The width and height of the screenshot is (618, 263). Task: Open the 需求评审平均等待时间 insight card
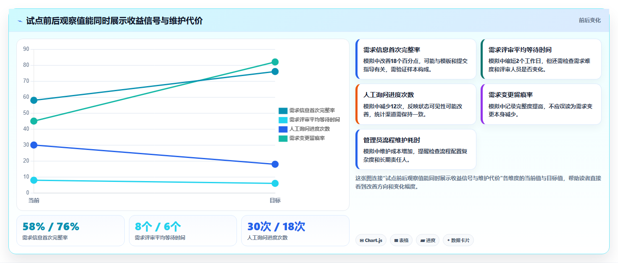point(541,59)
